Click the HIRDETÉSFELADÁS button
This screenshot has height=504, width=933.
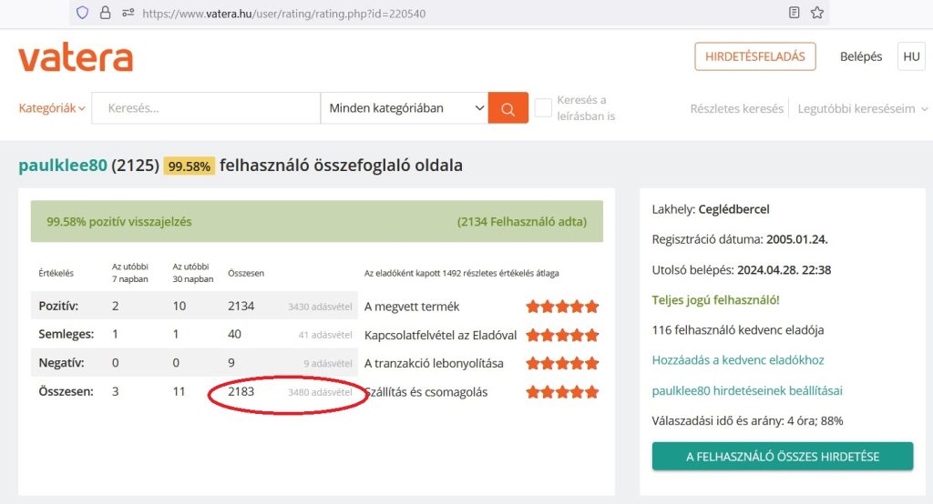[x=754, y=56]
